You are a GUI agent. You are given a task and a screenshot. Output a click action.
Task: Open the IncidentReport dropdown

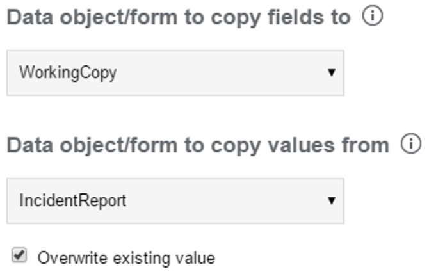[175, 201]
